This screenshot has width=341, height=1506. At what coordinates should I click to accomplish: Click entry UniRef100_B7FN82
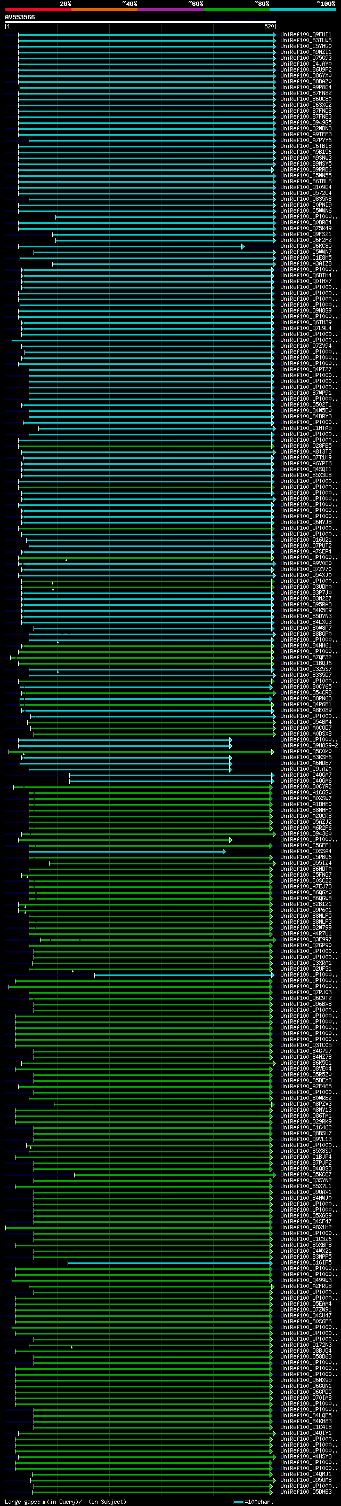click(306, 93)
